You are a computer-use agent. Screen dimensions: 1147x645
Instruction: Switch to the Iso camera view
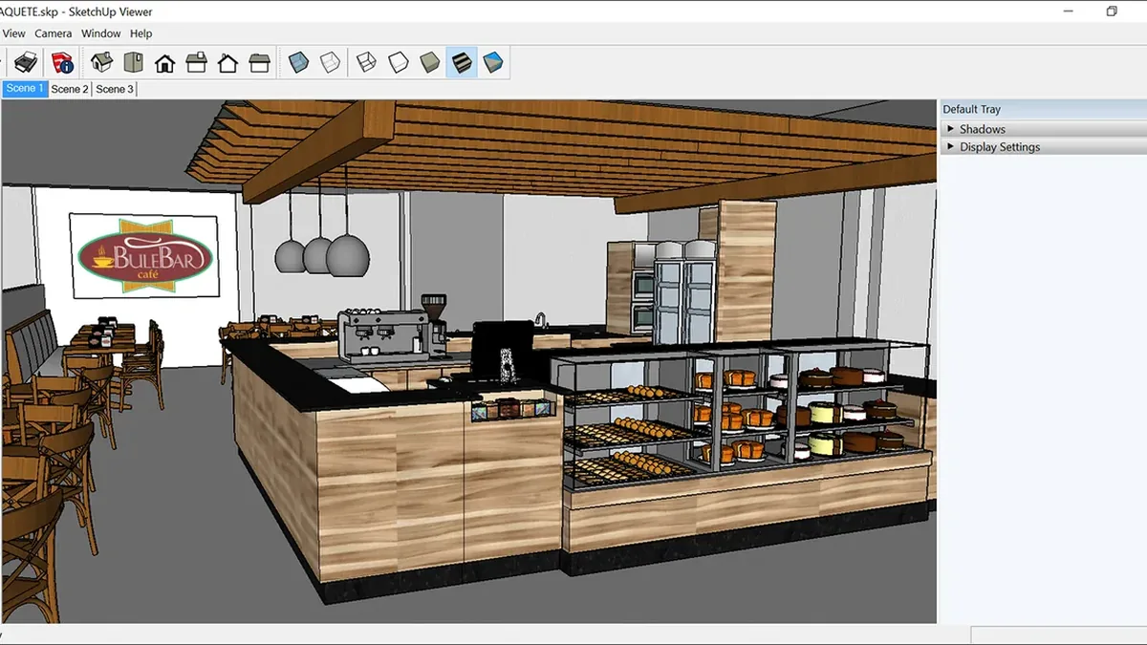pos(101,63)
